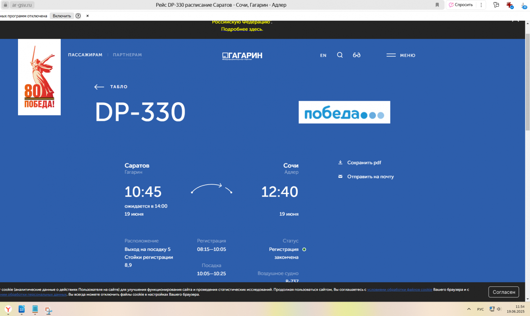The width and height of the screenshot is (530, 316).
Task: Click the Победа airline logo
Action: [x=344, y=112]
